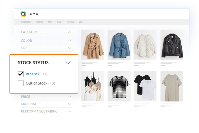
Task: Select the black leather jacket thumbnail
Action: point(172,44)
